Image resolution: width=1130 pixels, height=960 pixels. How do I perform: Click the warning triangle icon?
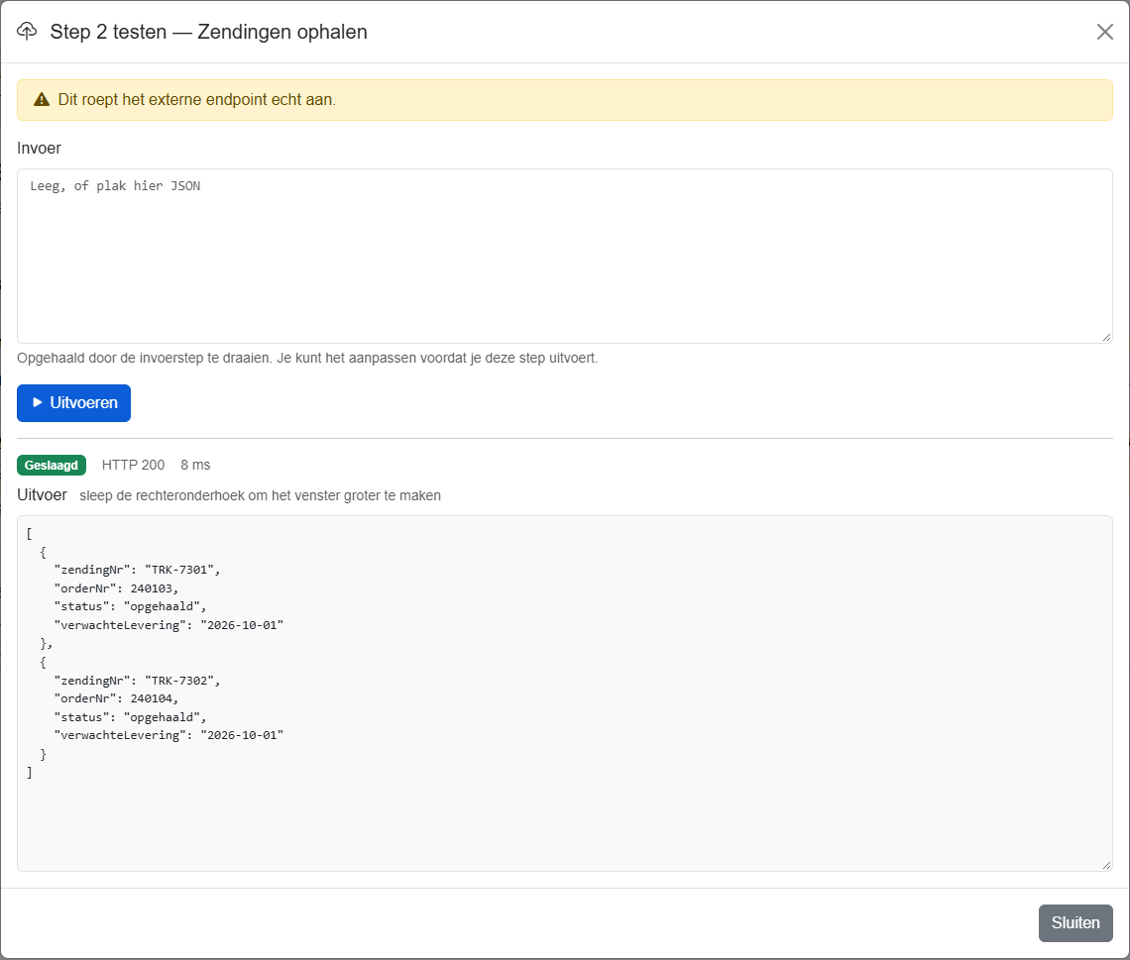(42, 99)
